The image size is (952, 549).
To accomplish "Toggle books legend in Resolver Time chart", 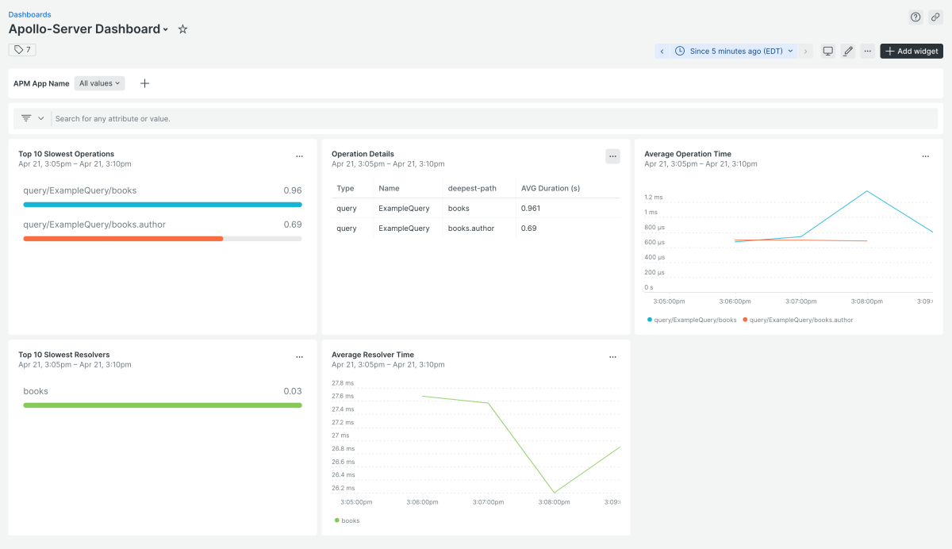I will pyautogui.click(x=350, y=520).
